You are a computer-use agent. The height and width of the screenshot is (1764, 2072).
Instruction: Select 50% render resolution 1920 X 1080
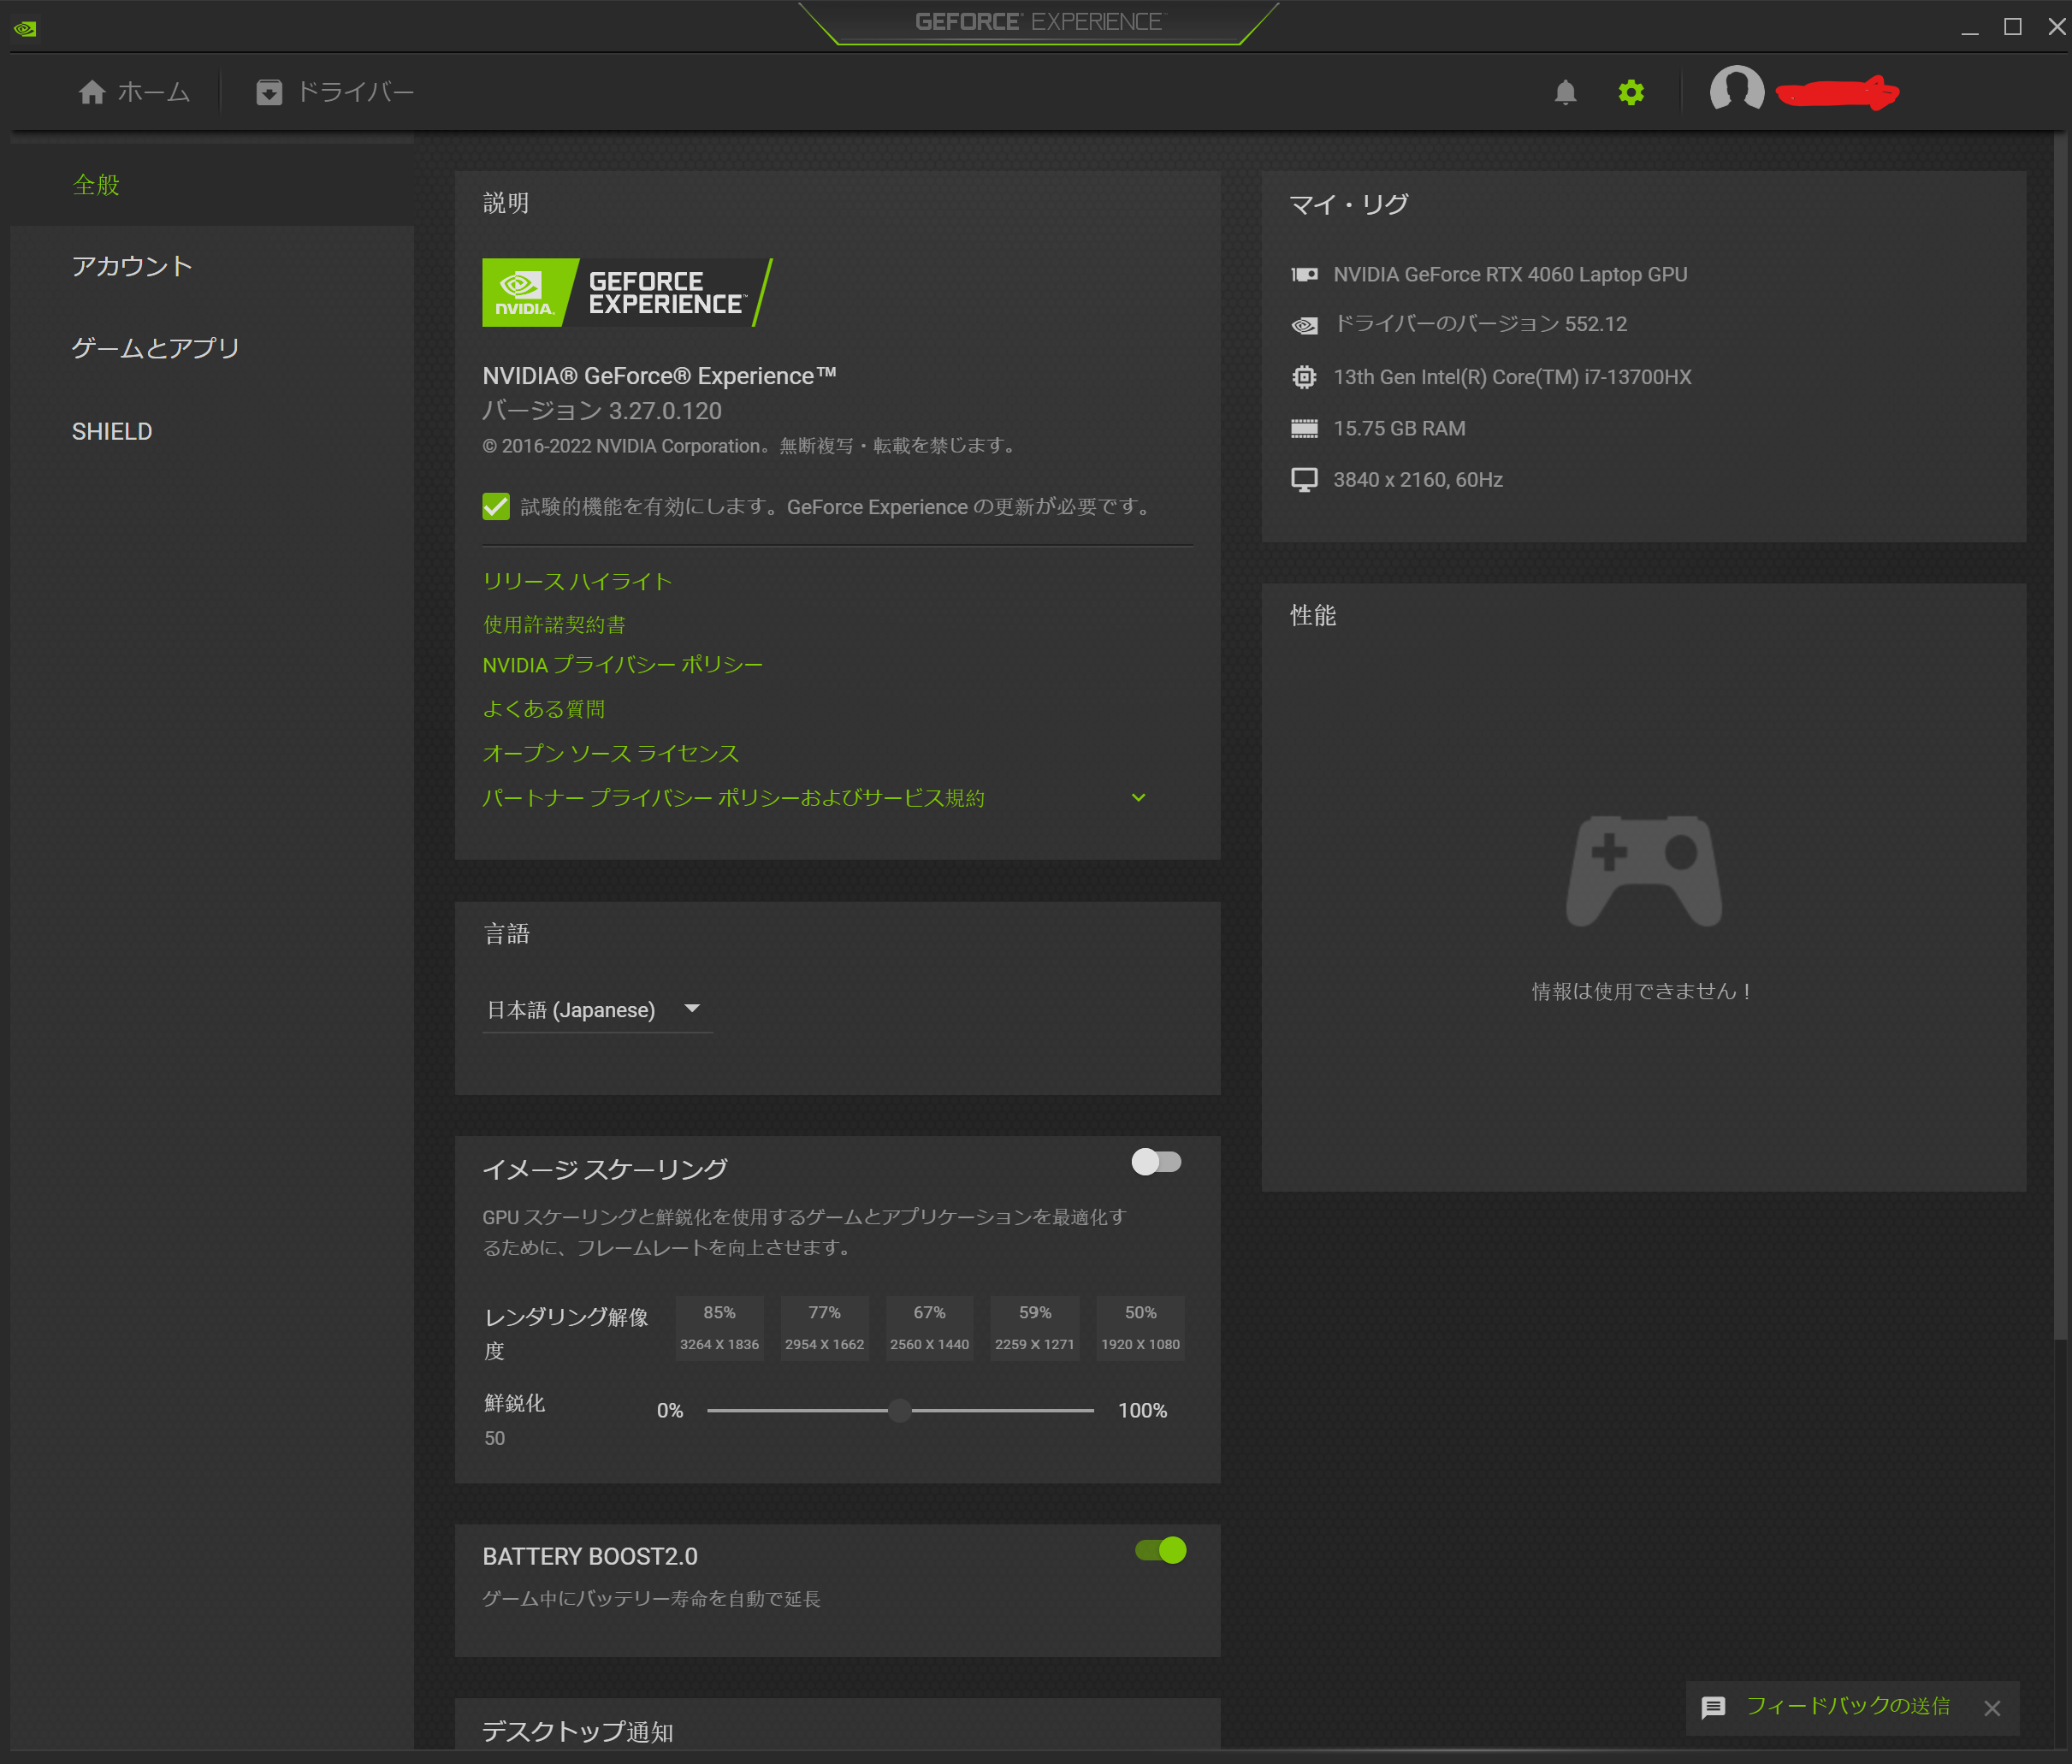point(1140,1328)
